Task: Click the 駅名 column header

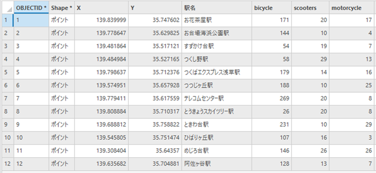Action: pos(216,8)
